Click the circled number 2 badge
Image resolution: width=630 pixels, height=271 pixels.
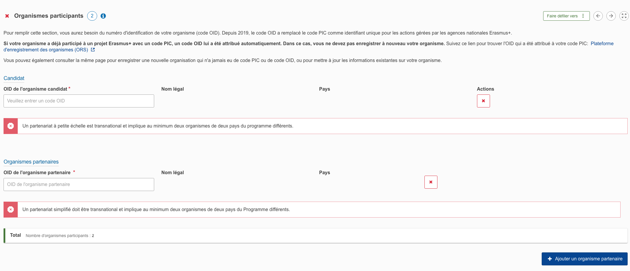pyautogui.click(x=92, y=16)
